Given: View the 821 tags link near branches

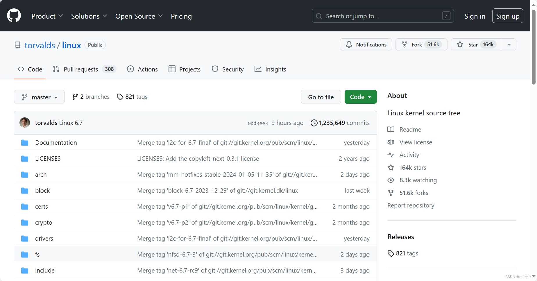Looking at the screenshot, I should point(132,97).
